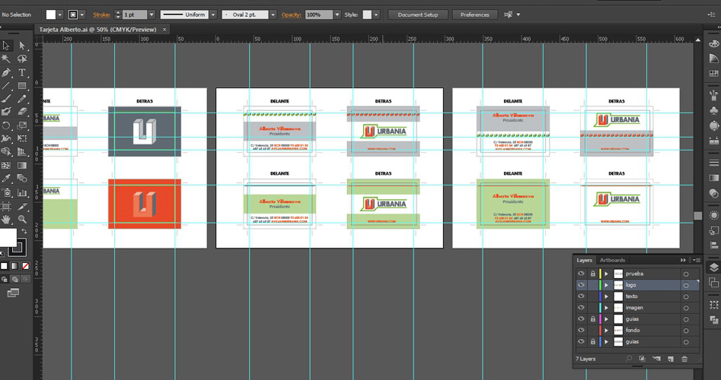Viewport: 721px width, 380px height.
Task: Expand the logo layer contents
Action: click(x=606, y=285)
